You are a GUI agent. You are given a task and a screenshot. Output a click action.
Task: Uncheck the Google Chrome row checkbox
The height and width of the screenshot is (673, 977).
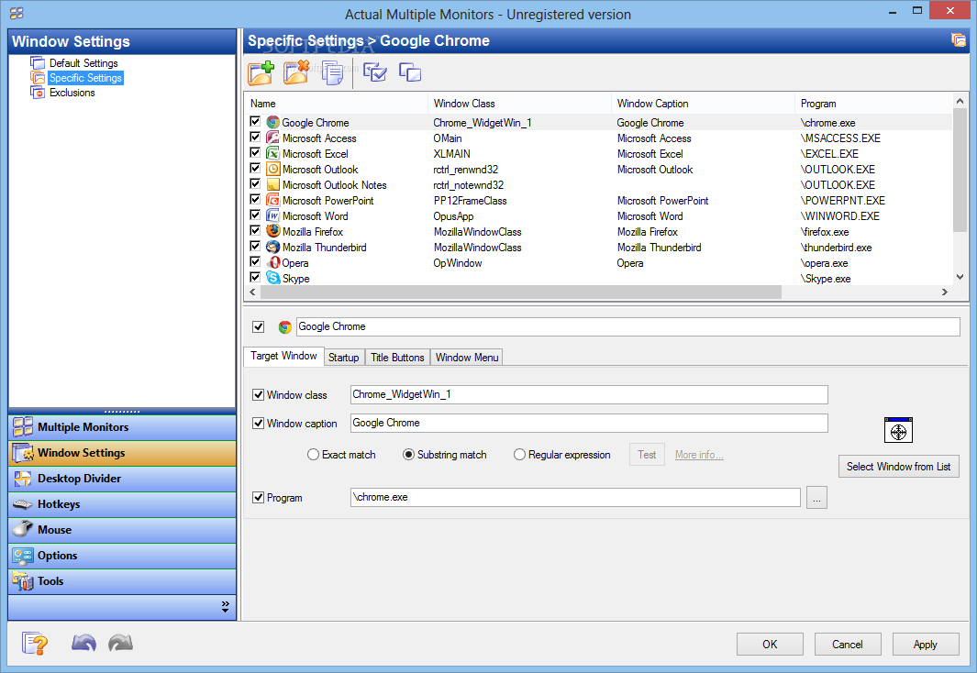255,121
